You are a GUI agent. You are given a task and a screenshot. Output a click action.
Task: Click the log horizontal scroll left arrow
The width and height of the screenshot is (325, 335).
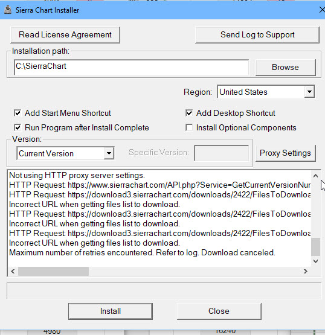coord(13,272)
